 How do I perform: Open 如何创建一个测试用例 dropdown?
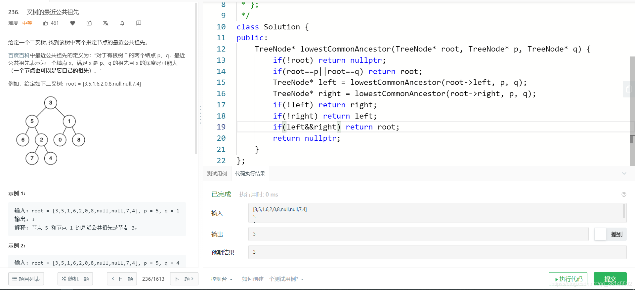click(273, 279)
